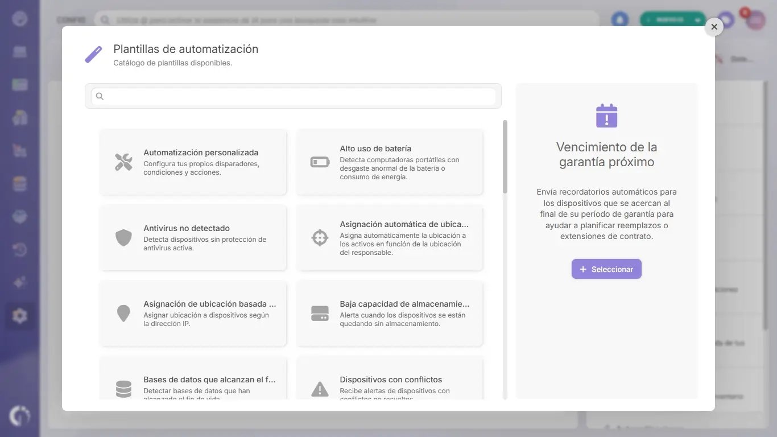Choose the battery icon for Alto uso de batería
The image size is (777, 437).
click(320, 162)
